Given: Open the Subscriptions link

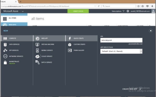Looking at the screenshot, I should (x=116, y=11).
